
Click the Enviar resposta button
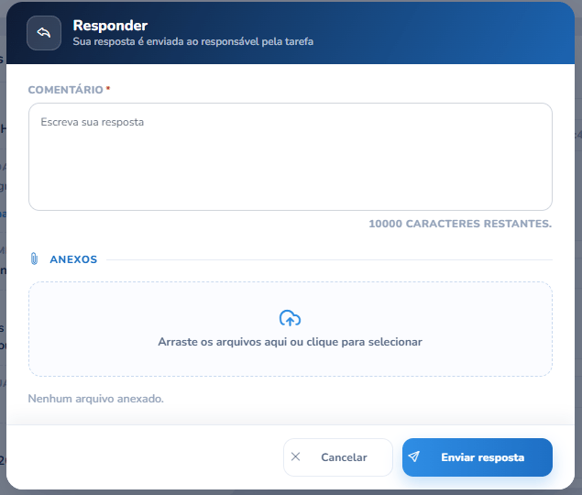tap(478, 457)
